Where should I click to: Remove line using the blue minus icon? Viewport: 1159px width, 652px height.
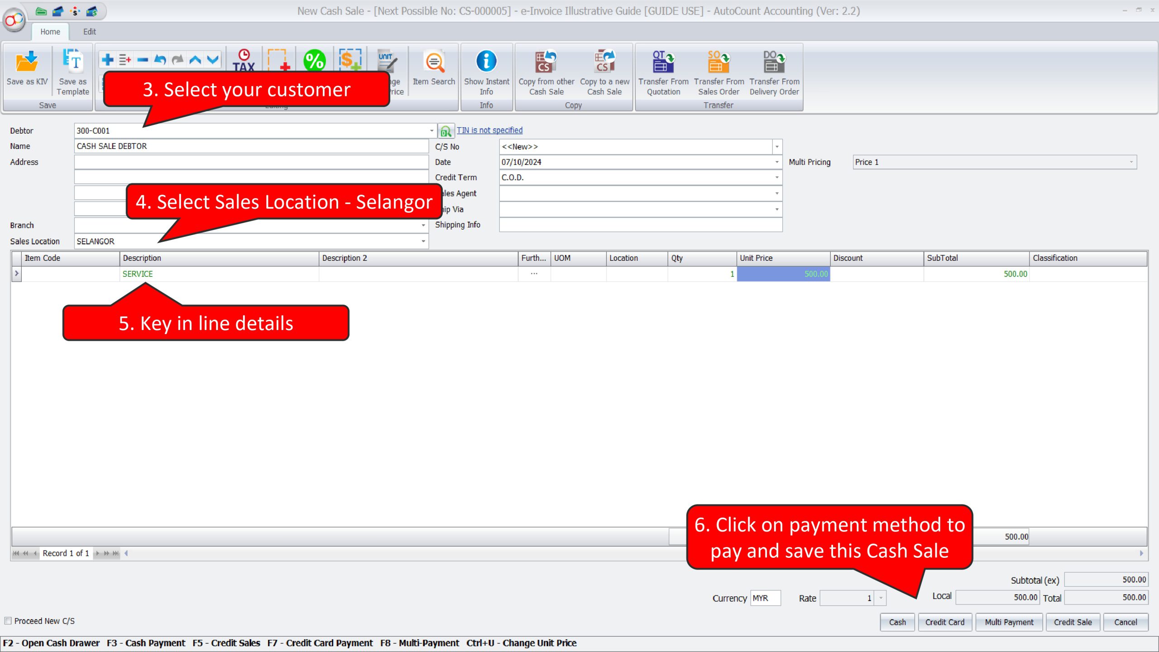click(143, 60)
